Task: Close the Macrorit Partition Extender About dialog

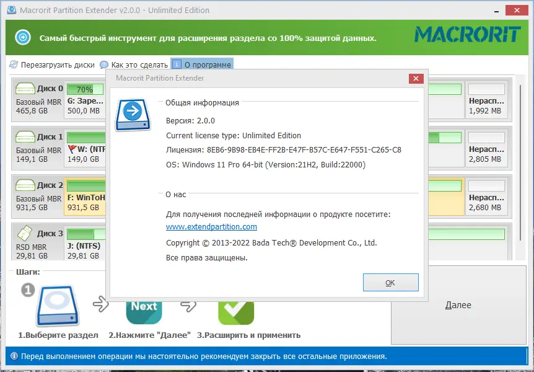Action: click(416, 78)
